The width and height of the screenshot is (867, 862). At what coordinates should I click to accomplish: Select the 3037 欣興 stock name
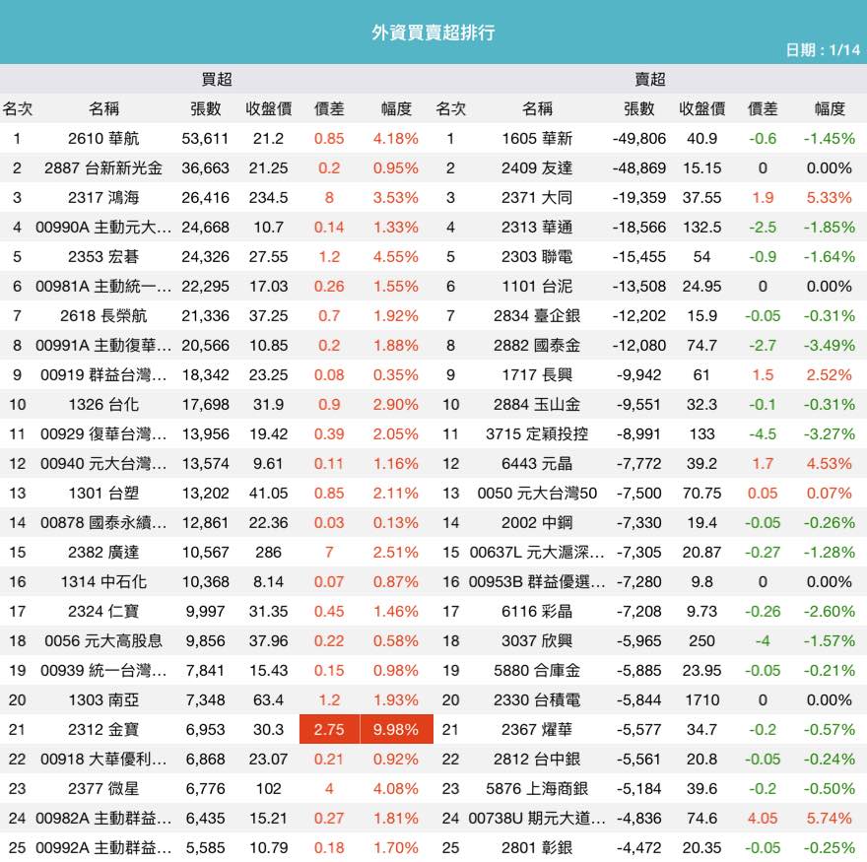(x=537, y=640)
